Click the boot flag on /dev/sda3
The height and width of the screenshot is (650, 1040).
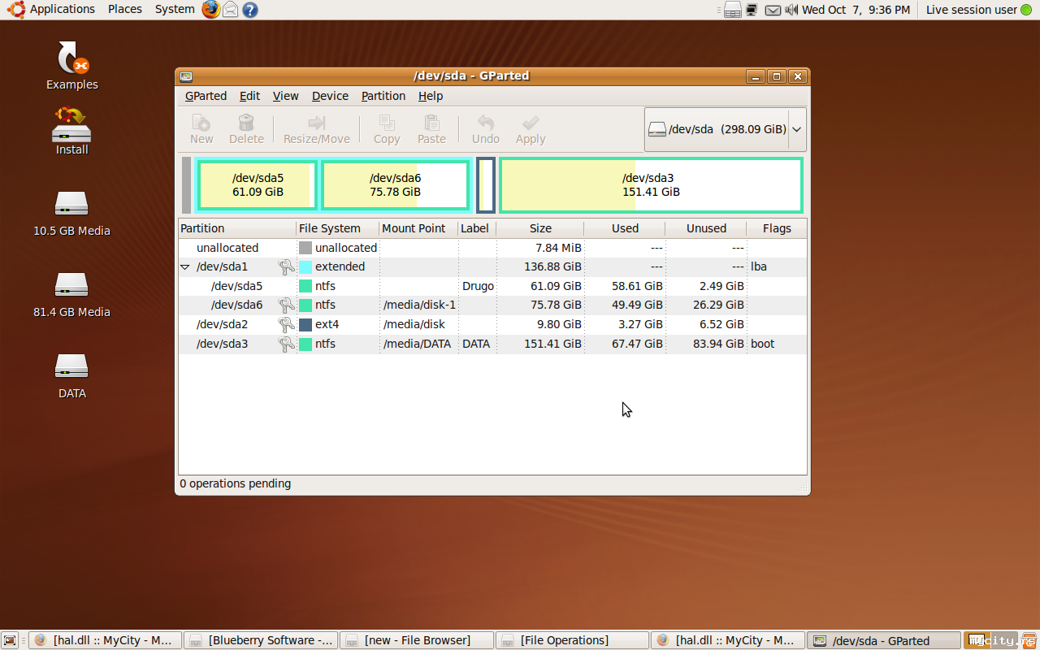point(763,344)
